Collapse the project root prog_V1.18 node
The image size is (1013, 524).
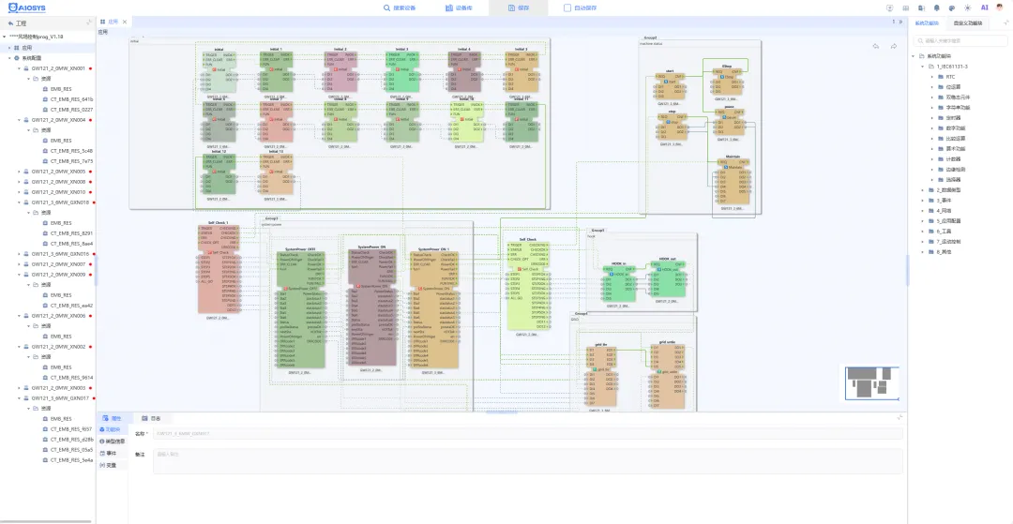click(x=4, y=37)
